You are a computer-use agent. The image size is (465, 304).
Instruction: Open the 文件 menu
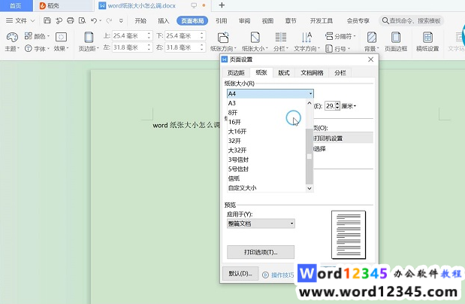tap(20, 20)
